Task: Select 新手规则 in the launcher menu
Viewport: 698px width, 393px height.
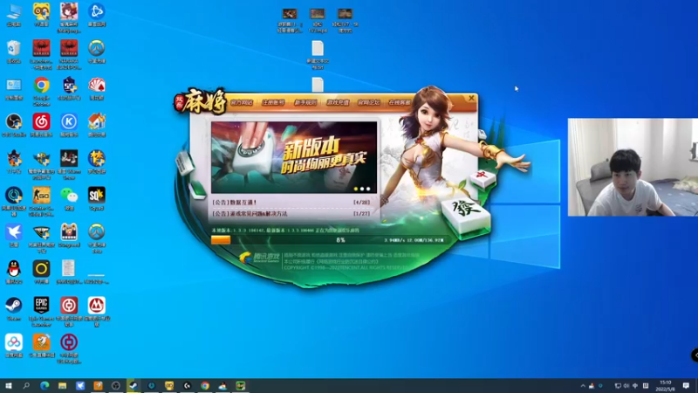Action: 305,102
